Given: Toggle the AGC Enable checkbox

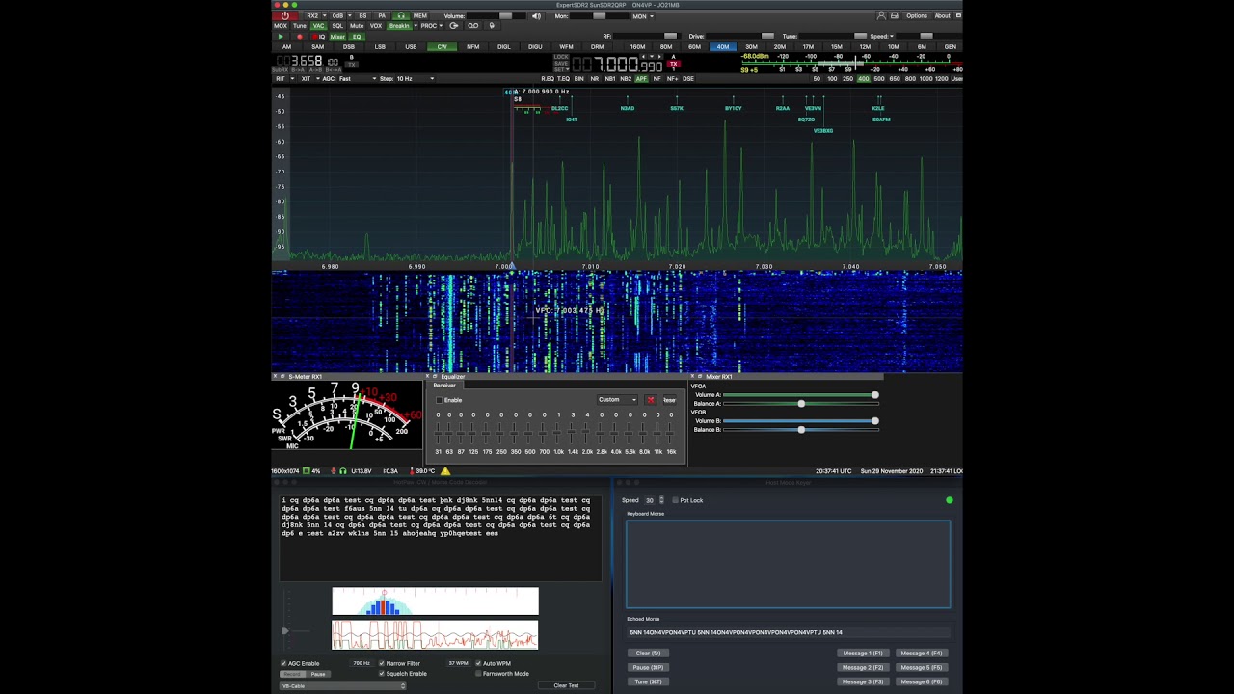Looking at the screenshot, I should pyautogui.click(x=283, y=663).
